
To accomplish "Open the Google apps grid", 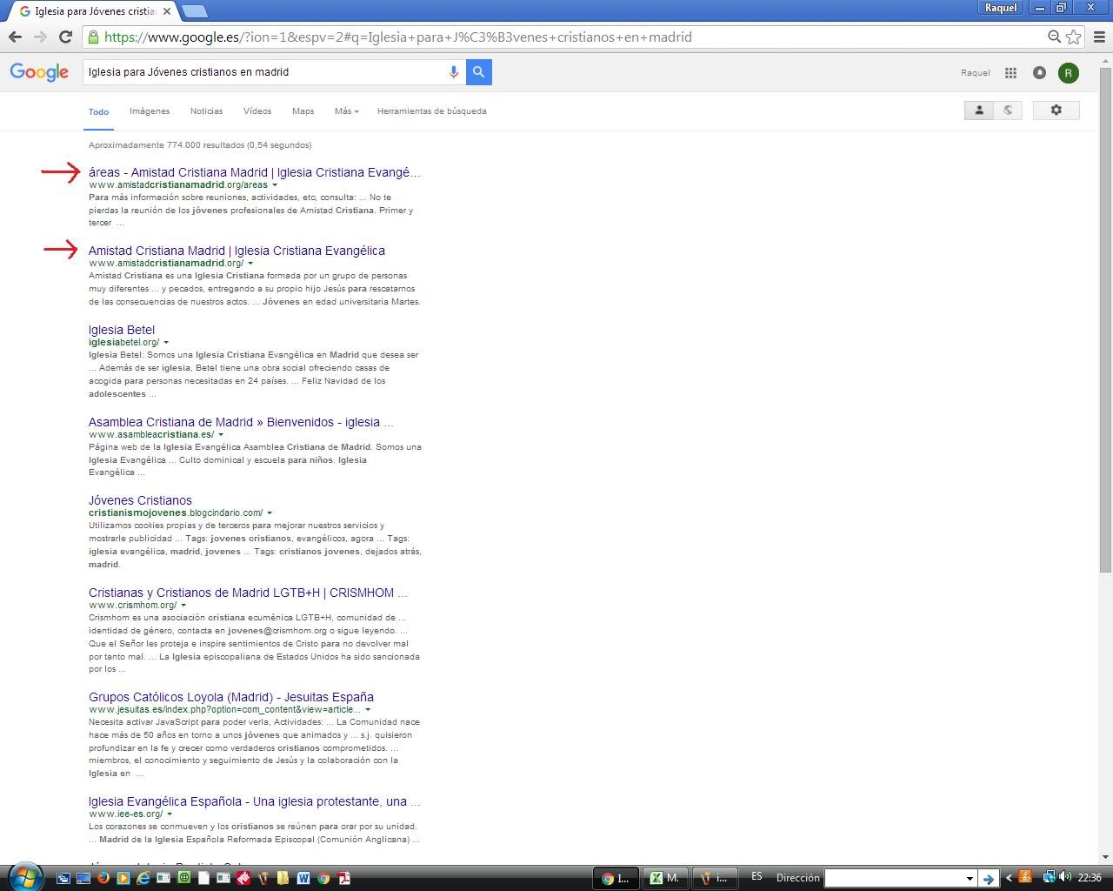I will pos(1010,73).
